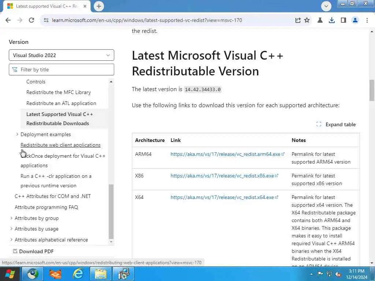Open the Windows Start menu
This screenshot has height=281, width=375.
click(10, 274)
